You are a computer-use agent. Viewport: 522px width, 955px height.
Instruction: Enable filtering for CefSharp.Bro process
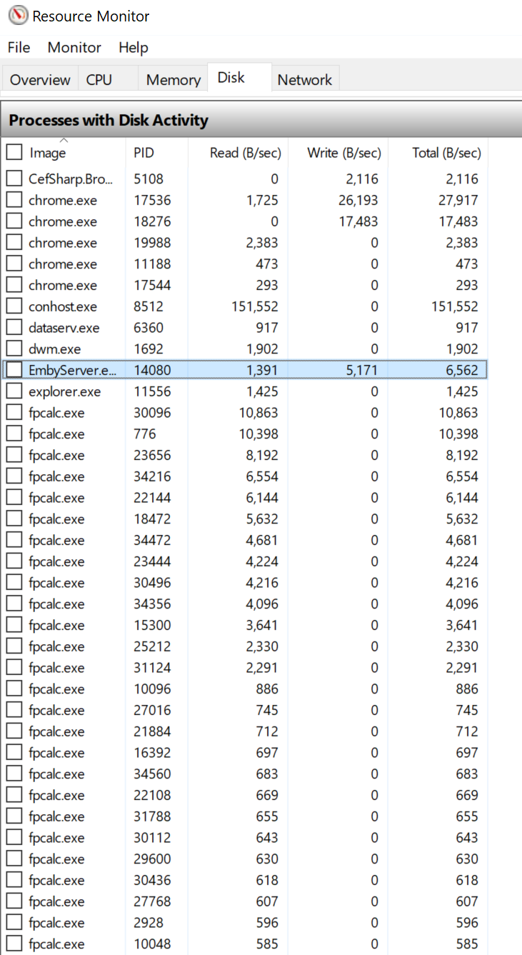(x=14, y=179)
